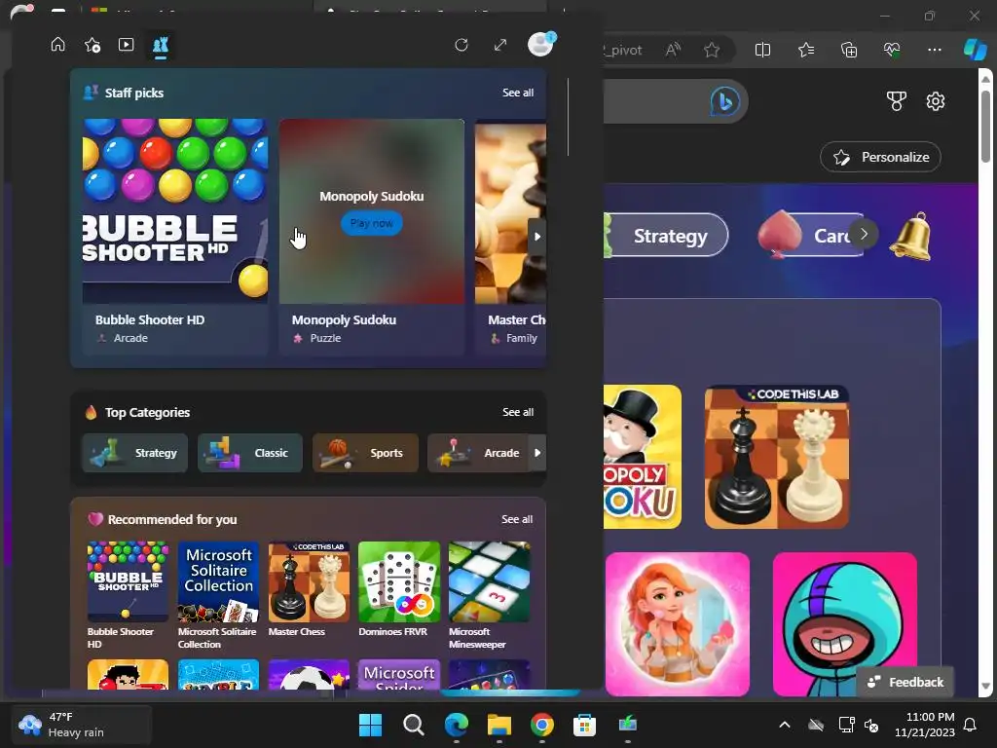The width and height of the screenshot is (997, 748).
Task: Select Strategy in Top Categories
Action: 134,453
